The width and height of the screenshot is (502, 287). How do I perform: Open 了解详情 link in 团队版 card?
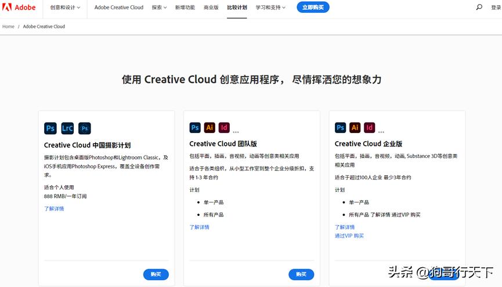pos(200,227)
